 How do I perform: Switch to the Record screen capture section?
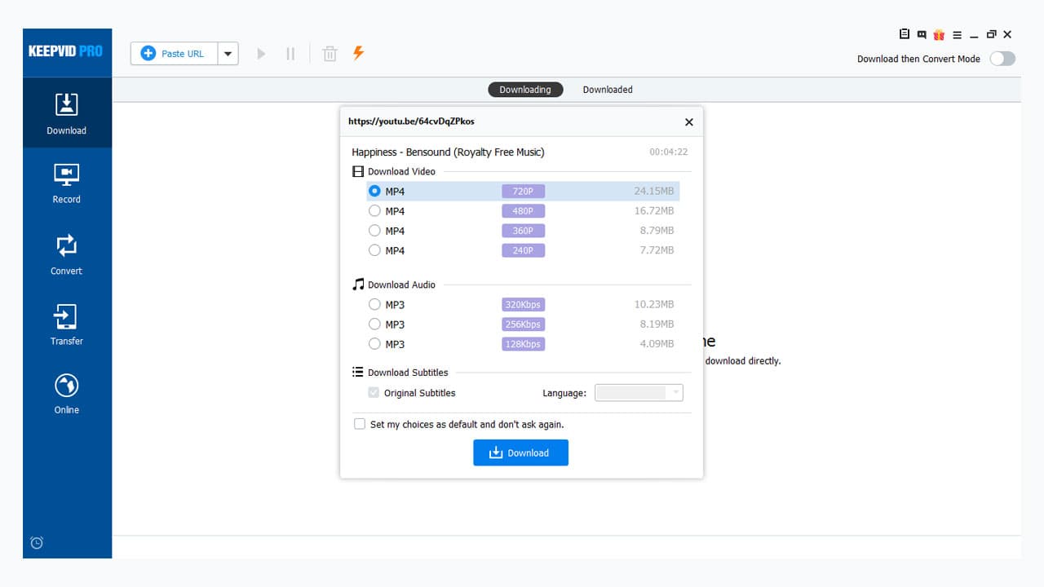click(x=66, y=183)
